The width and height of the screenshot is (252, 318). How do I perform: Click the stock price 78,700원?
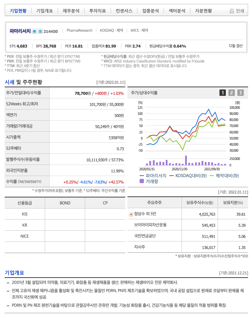pyautogui.click(x=83, y=93)
